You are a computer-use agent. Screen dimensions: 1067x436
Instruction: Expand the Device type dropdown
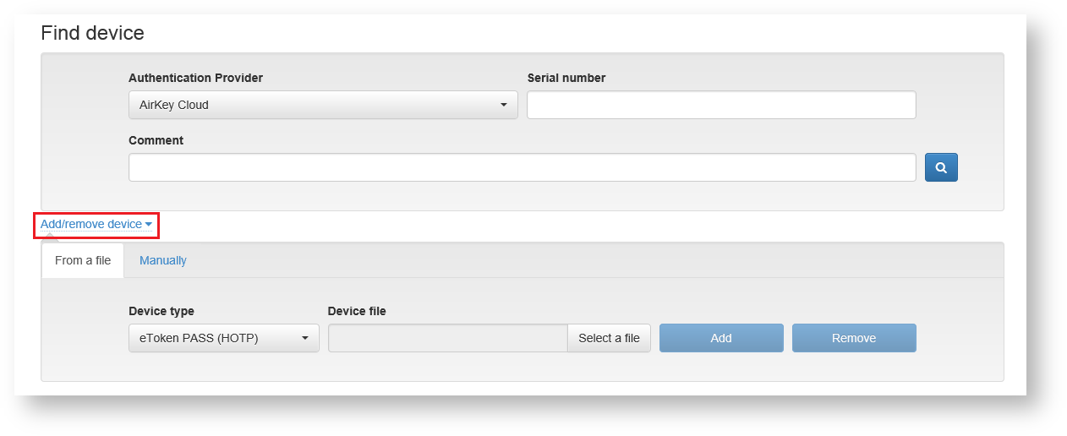pos(223,338)
